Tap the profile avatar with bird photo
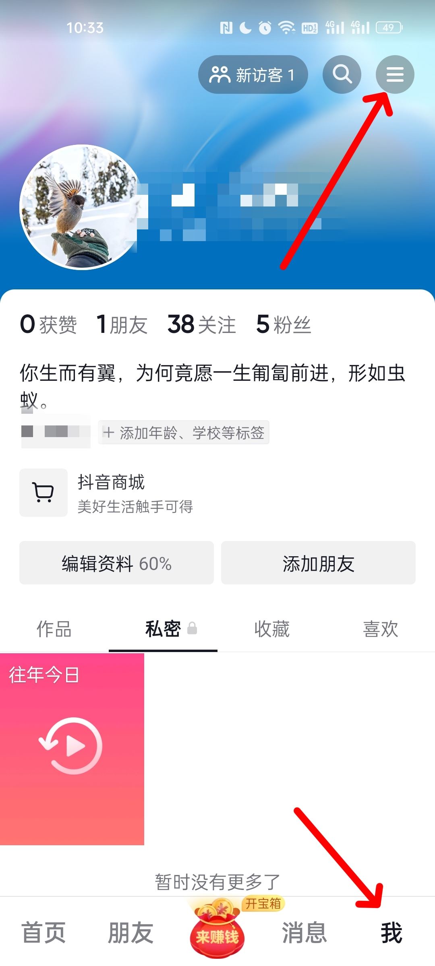Viewport: 435px width, 966px height. click(79, 206)
